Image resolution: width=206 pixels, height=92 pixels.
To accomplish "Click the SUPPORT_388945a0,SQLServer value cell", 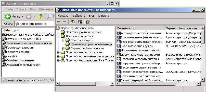I will pyautogui.click(x=183, y=42).
